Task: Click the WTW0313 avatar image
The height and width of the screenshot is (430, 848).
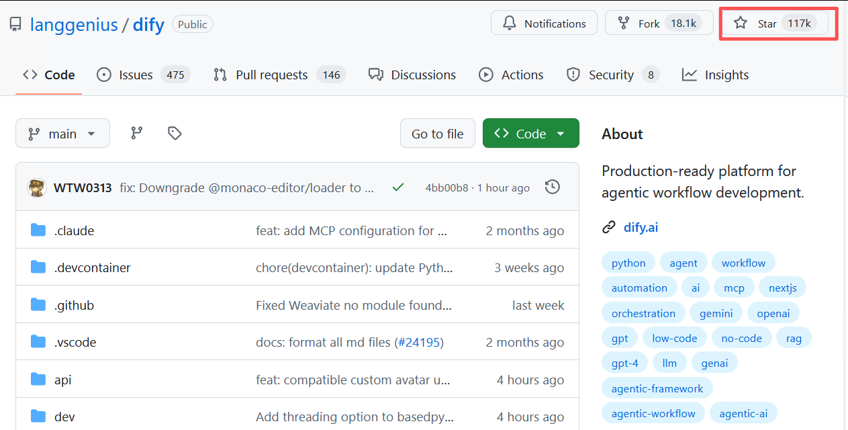Action: coord(37,187)
